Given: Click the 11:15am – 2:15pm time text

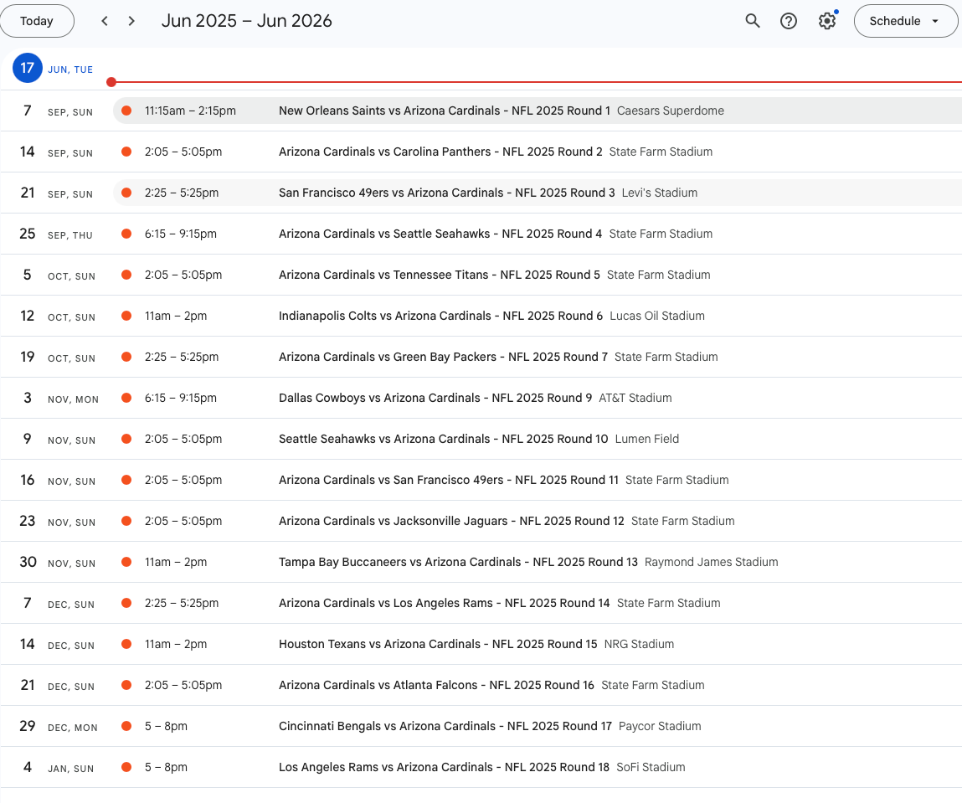Looking at the screenshot, I should point(190,111).
